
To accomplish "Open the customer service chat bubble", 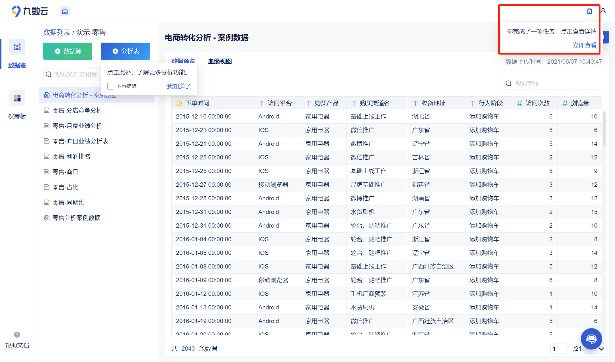I will [x=591, y=339].
